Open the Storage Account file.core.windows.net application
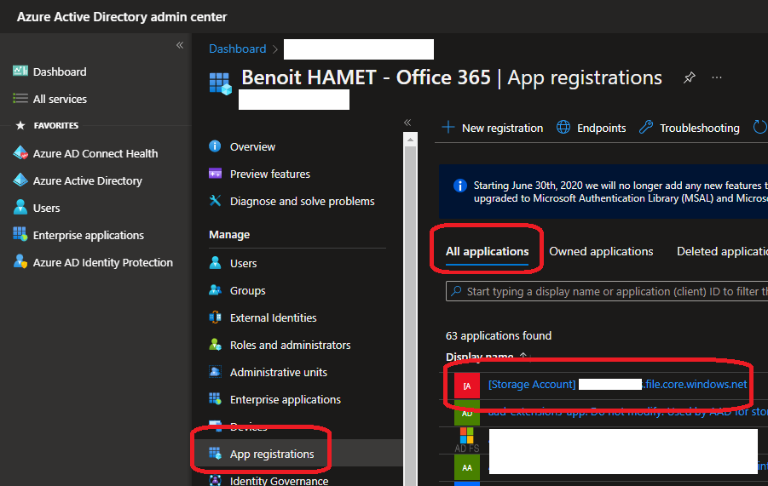The height and width of the screenshot is (486, 768). (x=617, y=385)
